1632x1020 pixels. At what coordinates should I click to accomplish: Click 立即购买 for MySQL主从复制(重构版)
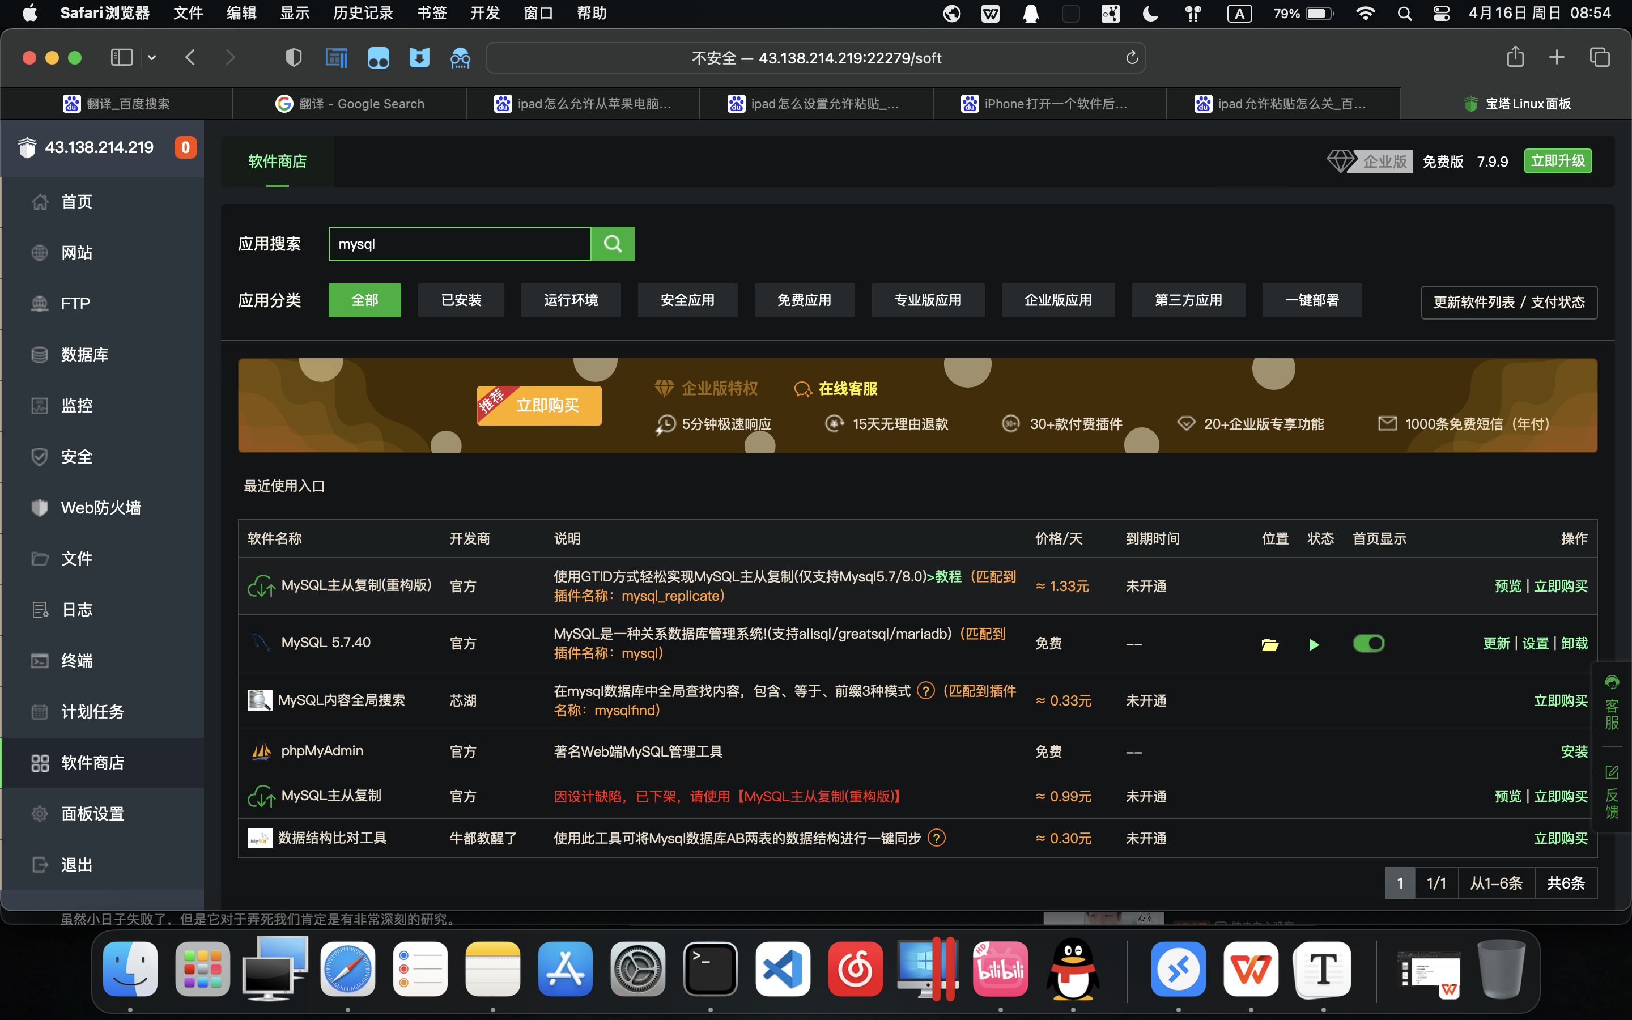(1561, 585)
